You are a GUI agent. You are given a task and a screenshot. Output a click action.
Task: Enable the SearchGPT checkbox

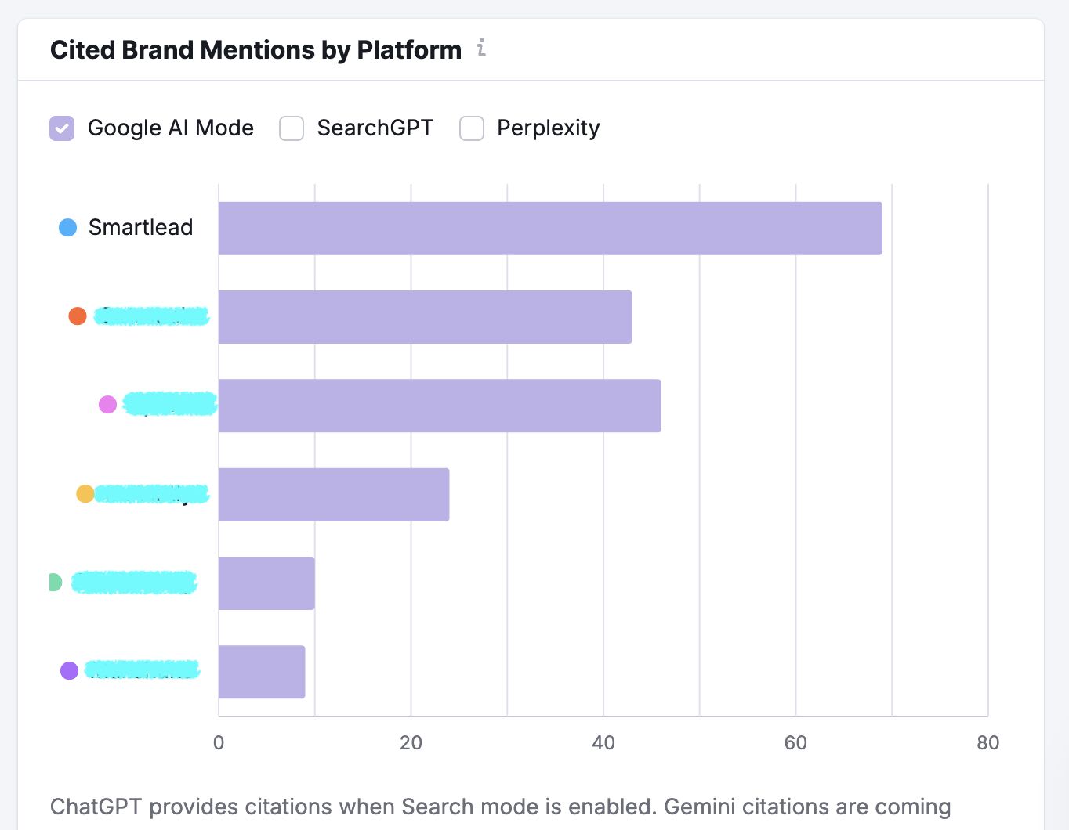[x=292, y=128]
